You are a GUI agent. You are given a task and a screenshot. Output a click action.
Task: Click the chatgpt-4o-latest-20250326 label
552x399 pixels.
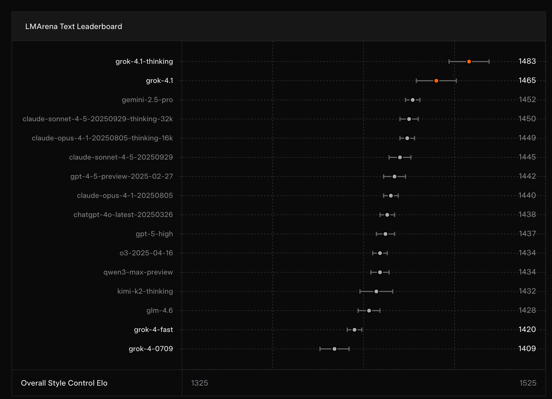123,215
